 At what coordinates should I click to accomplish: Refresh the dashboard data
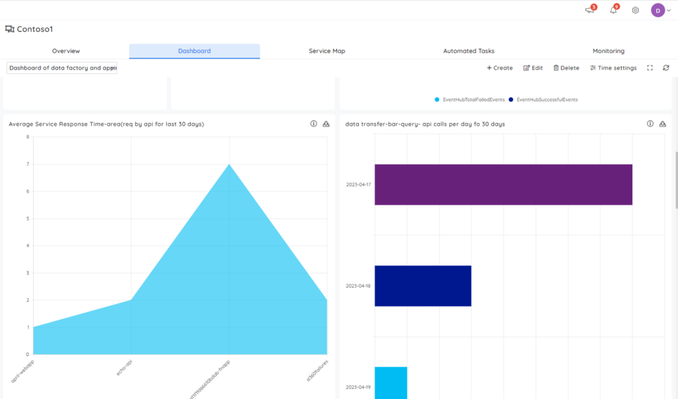pyautogui.click(x=665, y=67)
